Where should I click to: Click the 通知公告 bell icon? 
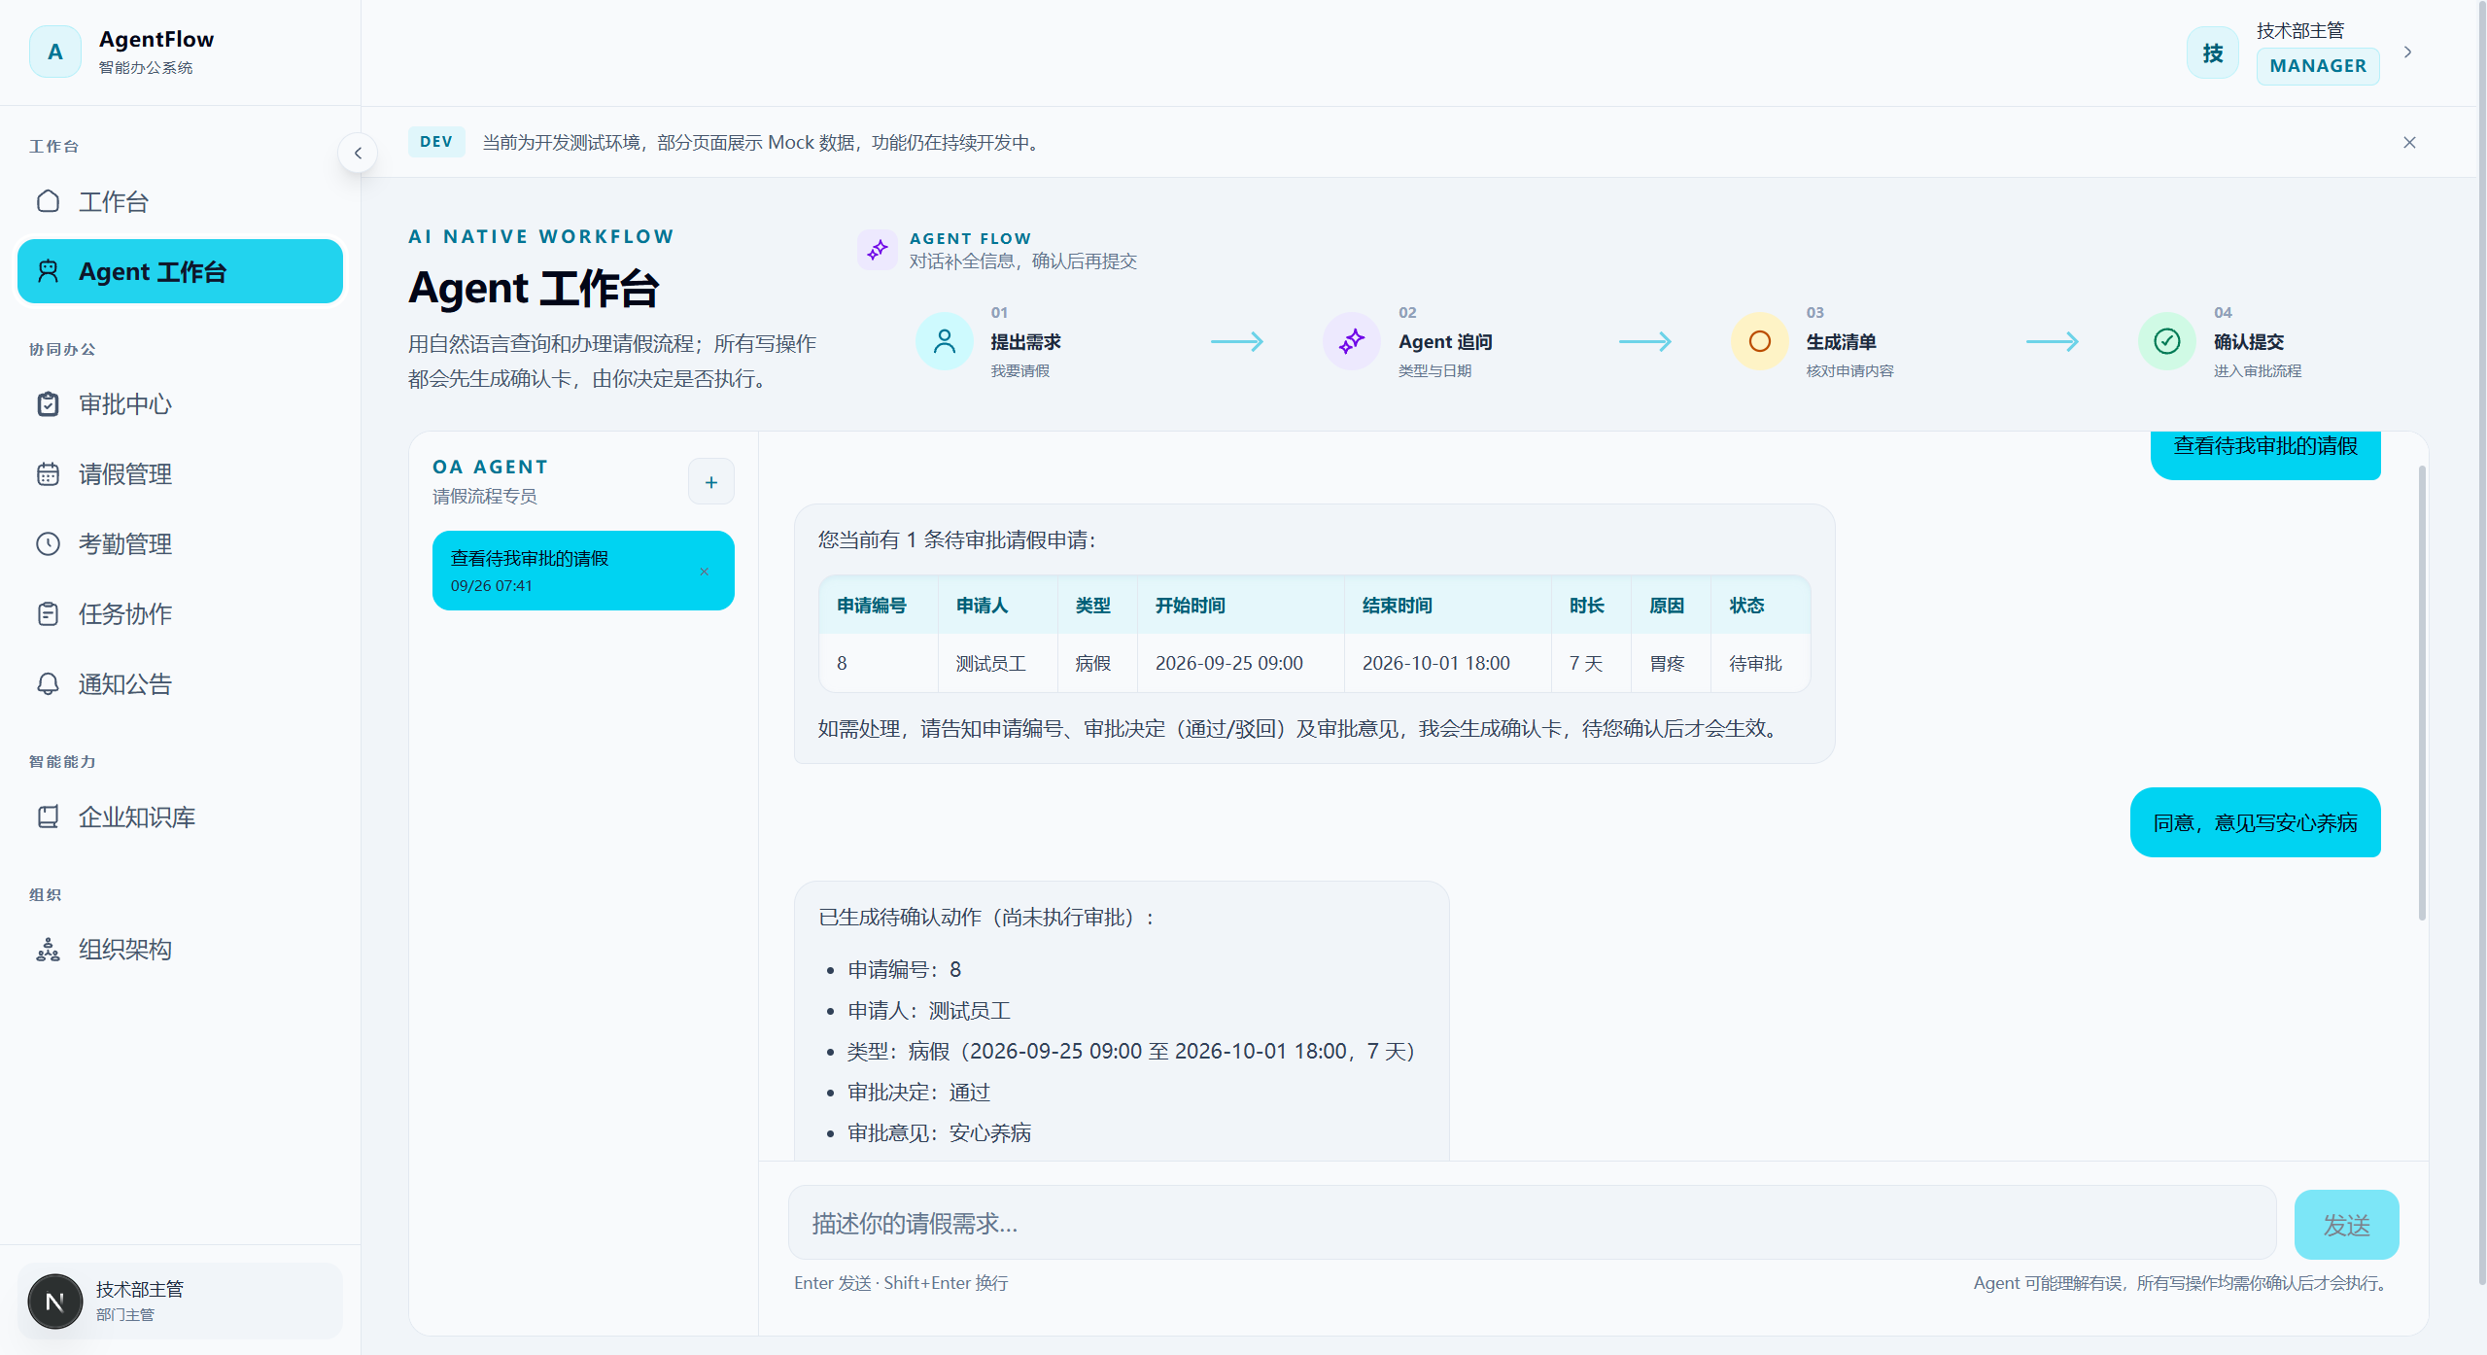coord(48,684)
